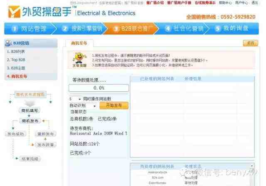
Task: Open sidebar item 3. B2B注册
Action: pyautogui.click(x=16, y=68)
